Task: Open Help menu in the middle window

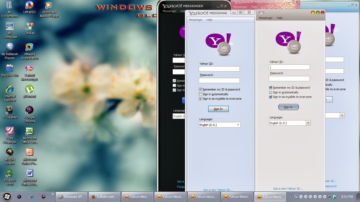Action: pos(209,20)
